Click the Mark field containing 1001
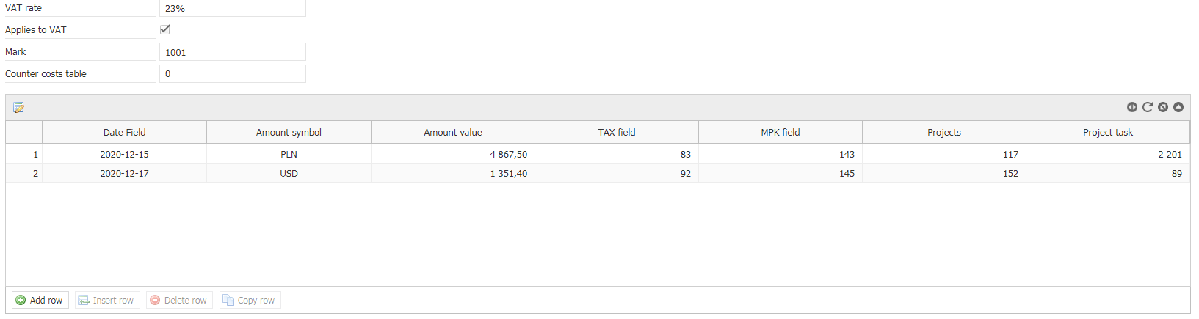 [233, 52]
